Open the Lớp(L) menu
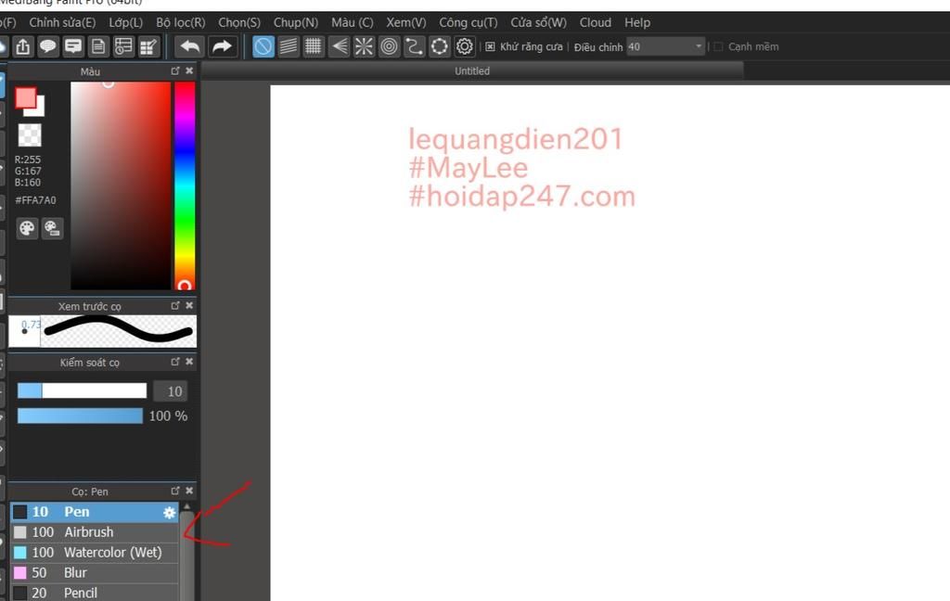The width and height of the screenshot is (950, 601). (x=126, y=22)
